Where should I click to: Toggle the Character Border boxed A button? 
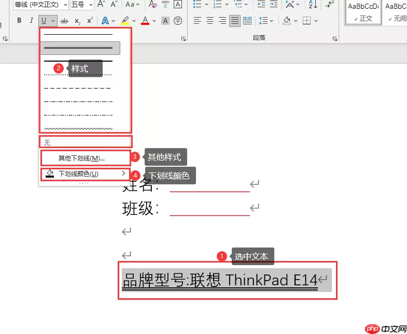[x=178, y=4]
